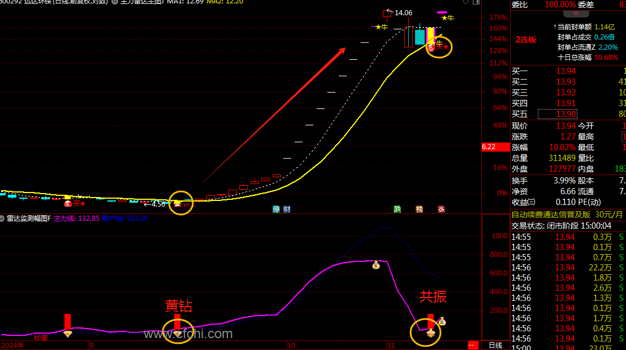626x350 pixels.
Task: Click the 委比 100.00% value
Action: tap(560, 5)
